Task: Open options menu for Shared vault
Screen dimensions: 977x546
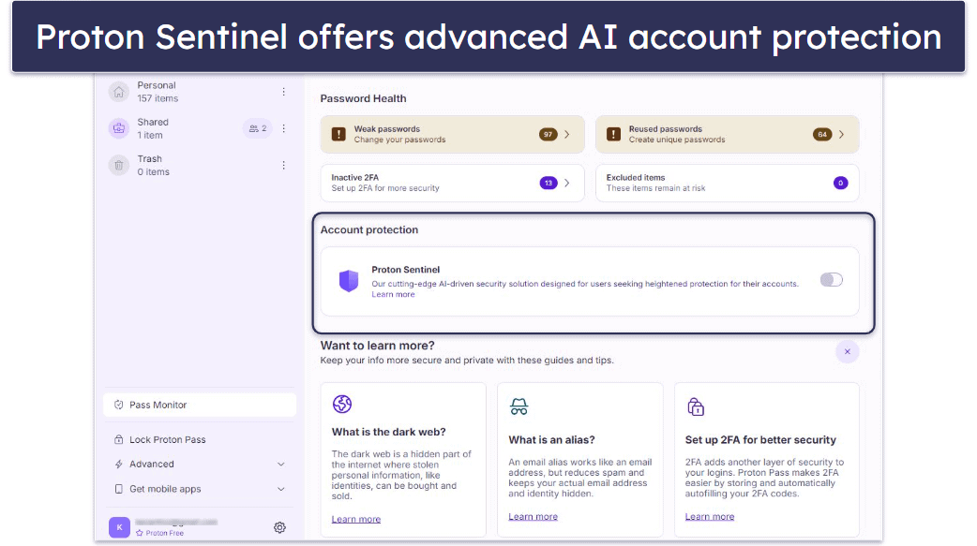Action: pyautogui.click(x=283, y=128)
